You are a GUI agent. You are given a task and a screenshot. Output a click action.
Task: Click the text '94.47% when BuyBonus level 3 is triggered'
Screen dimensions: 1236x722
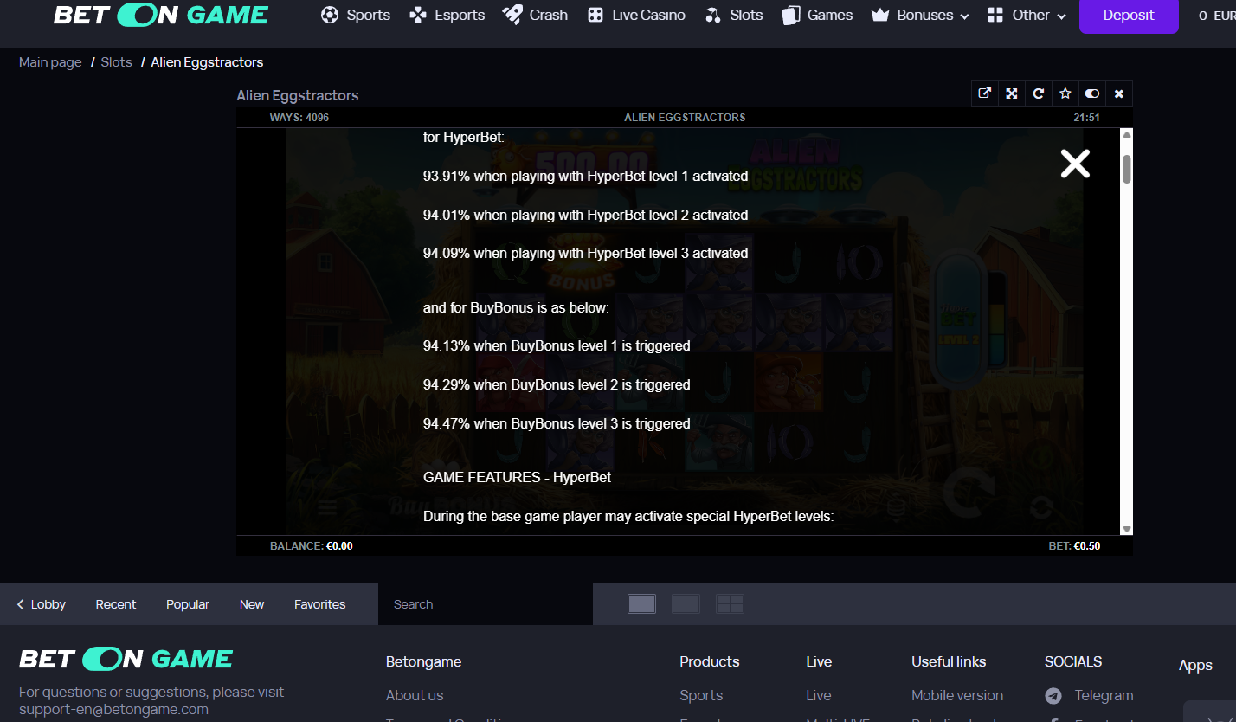pos(557,423)
